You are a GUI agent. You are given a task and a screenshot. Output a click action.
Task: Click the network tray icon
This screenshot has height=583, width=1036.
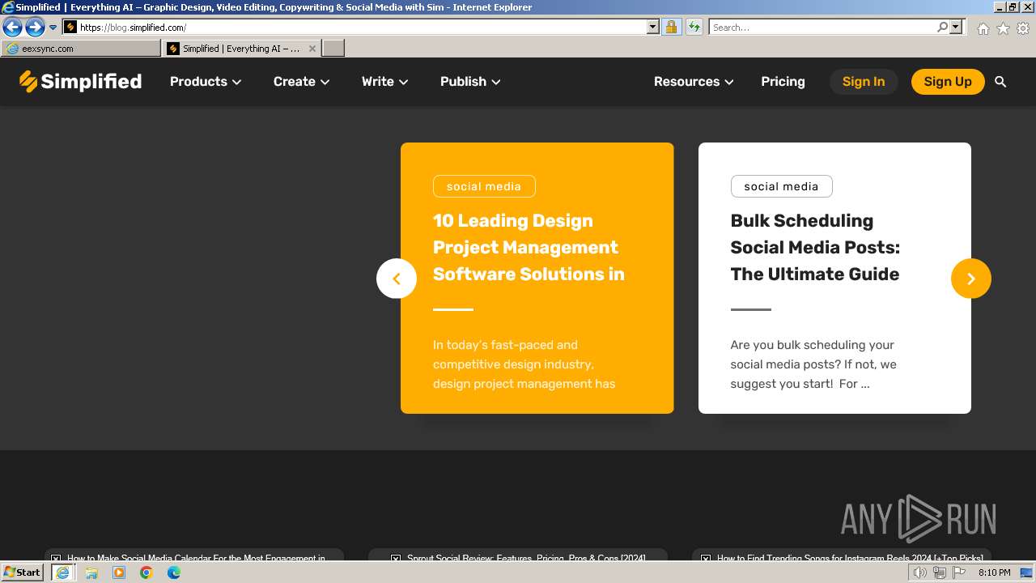coord(940,572)
